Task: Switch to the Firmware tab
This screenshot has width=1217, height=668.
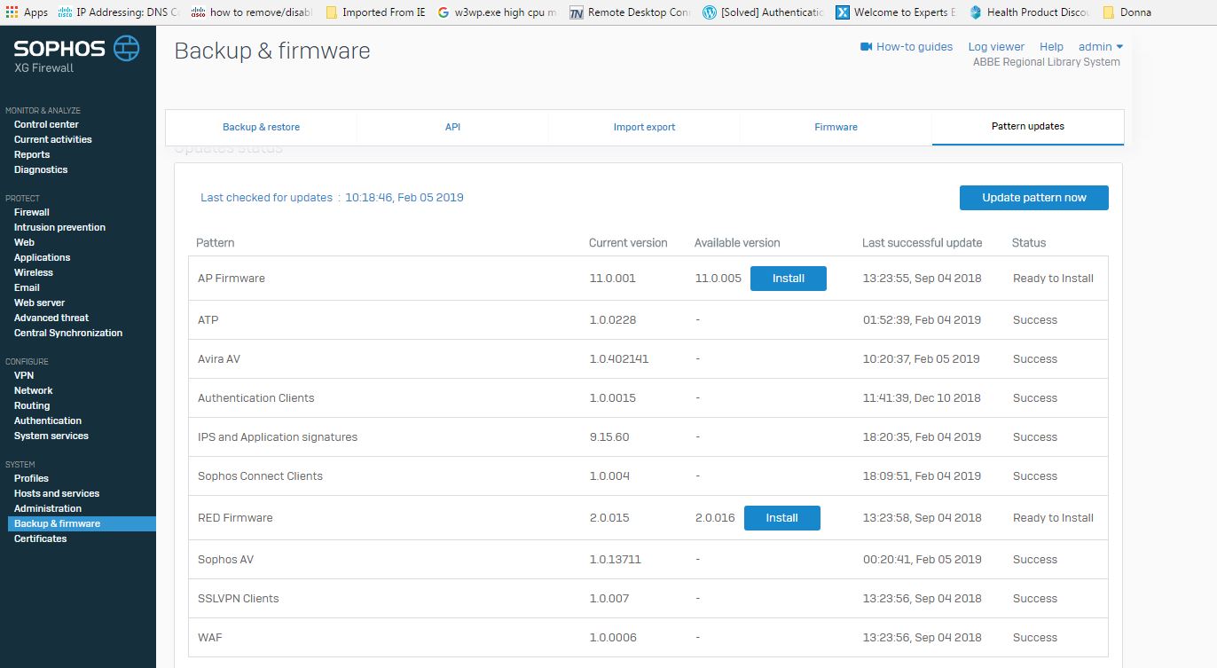Action: 836,127
